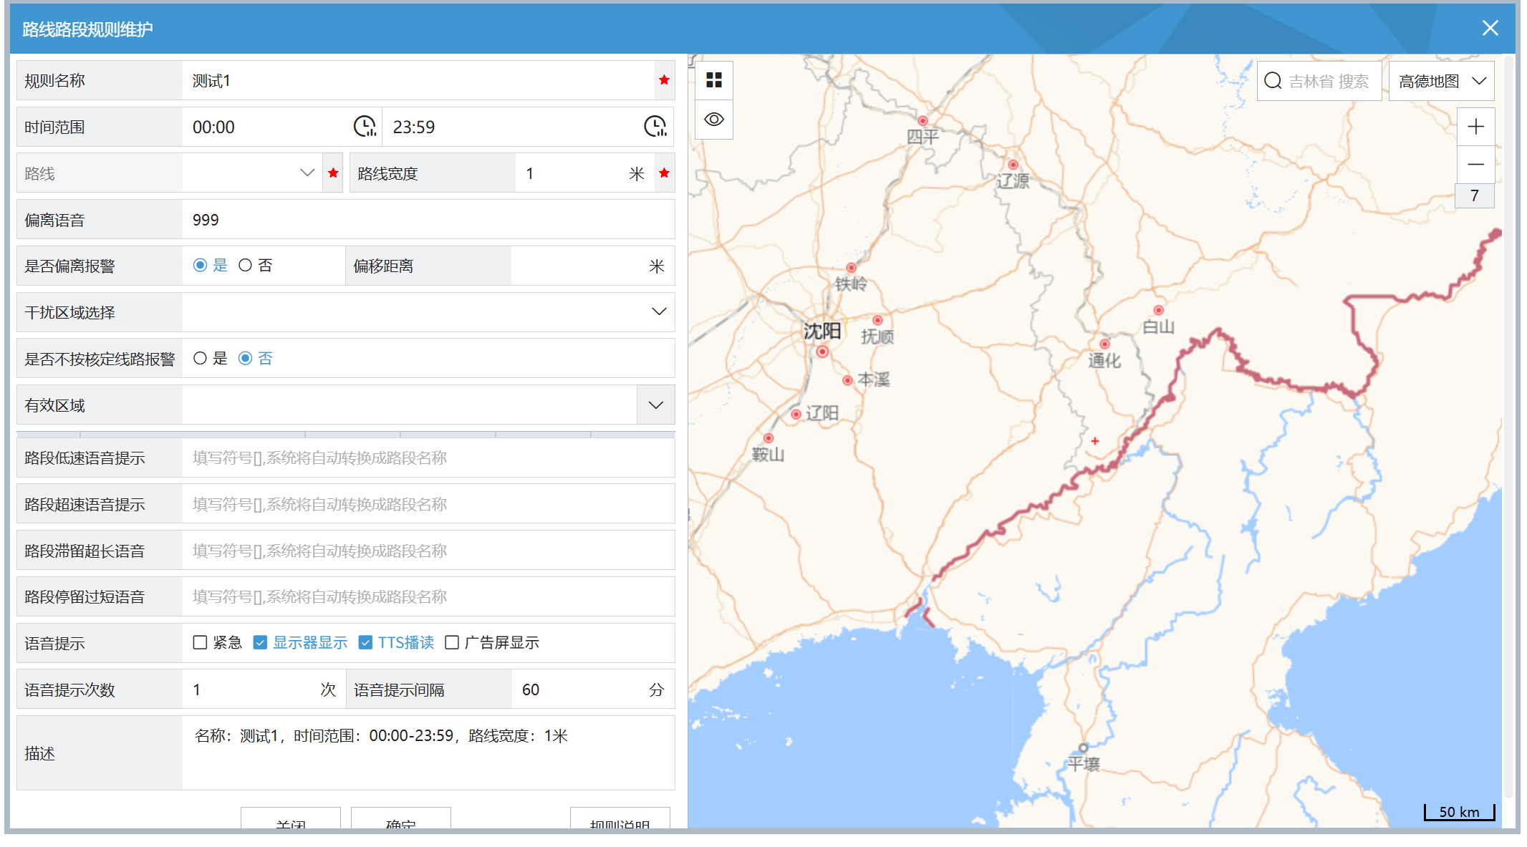Image resolution: width=1527 pixels, height=847 pixels.
Task: Open the map grid layers icon
Action: [713, 79]
